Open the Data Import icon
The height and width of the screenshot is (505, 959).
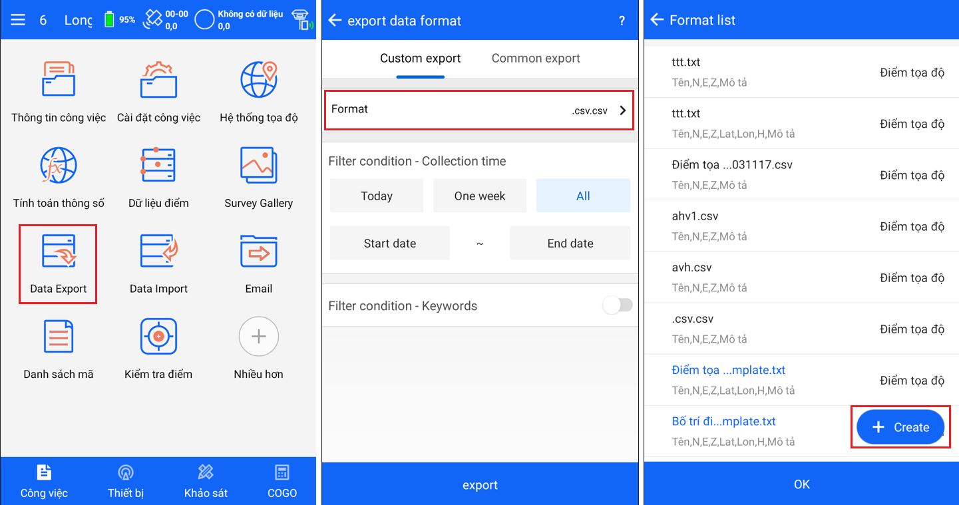[x=158, y=252]
